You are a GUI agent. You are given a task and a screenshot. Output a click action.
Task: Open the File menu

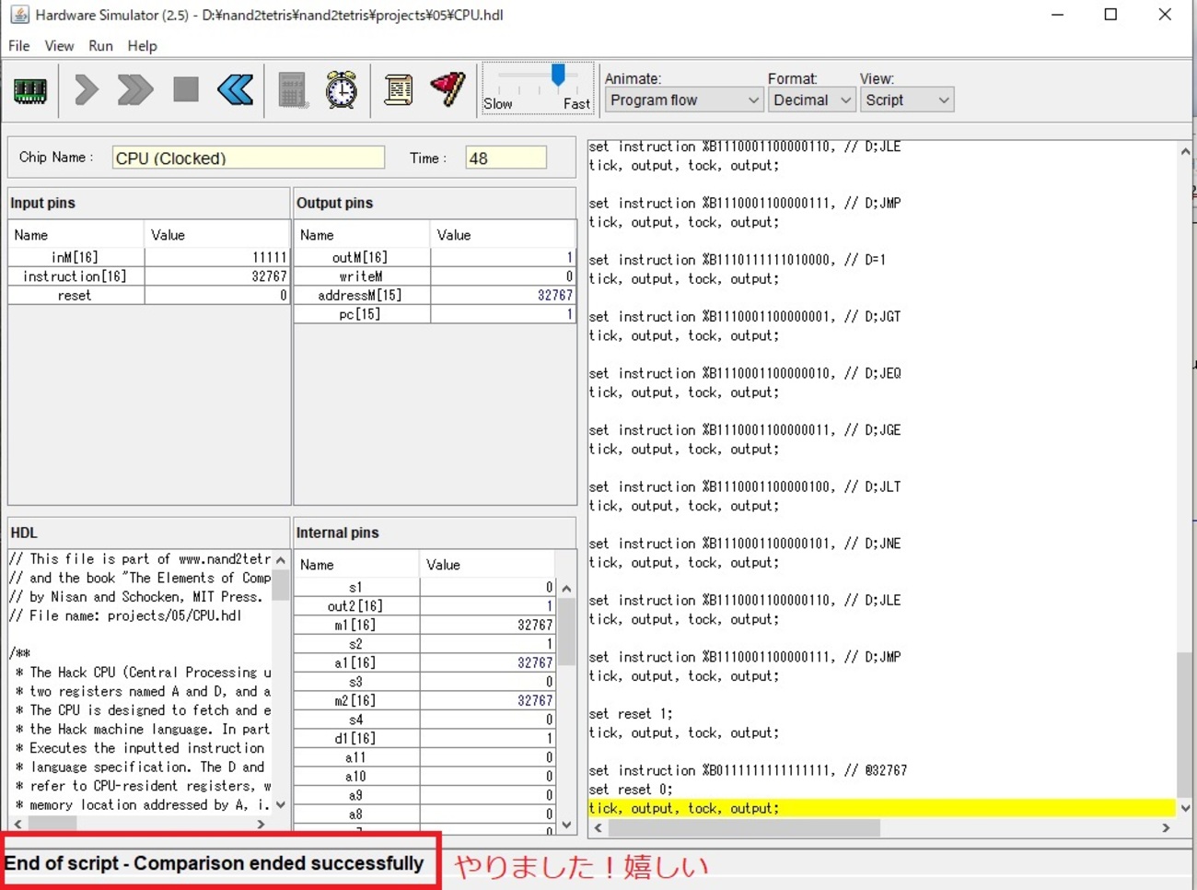(18, 45)
